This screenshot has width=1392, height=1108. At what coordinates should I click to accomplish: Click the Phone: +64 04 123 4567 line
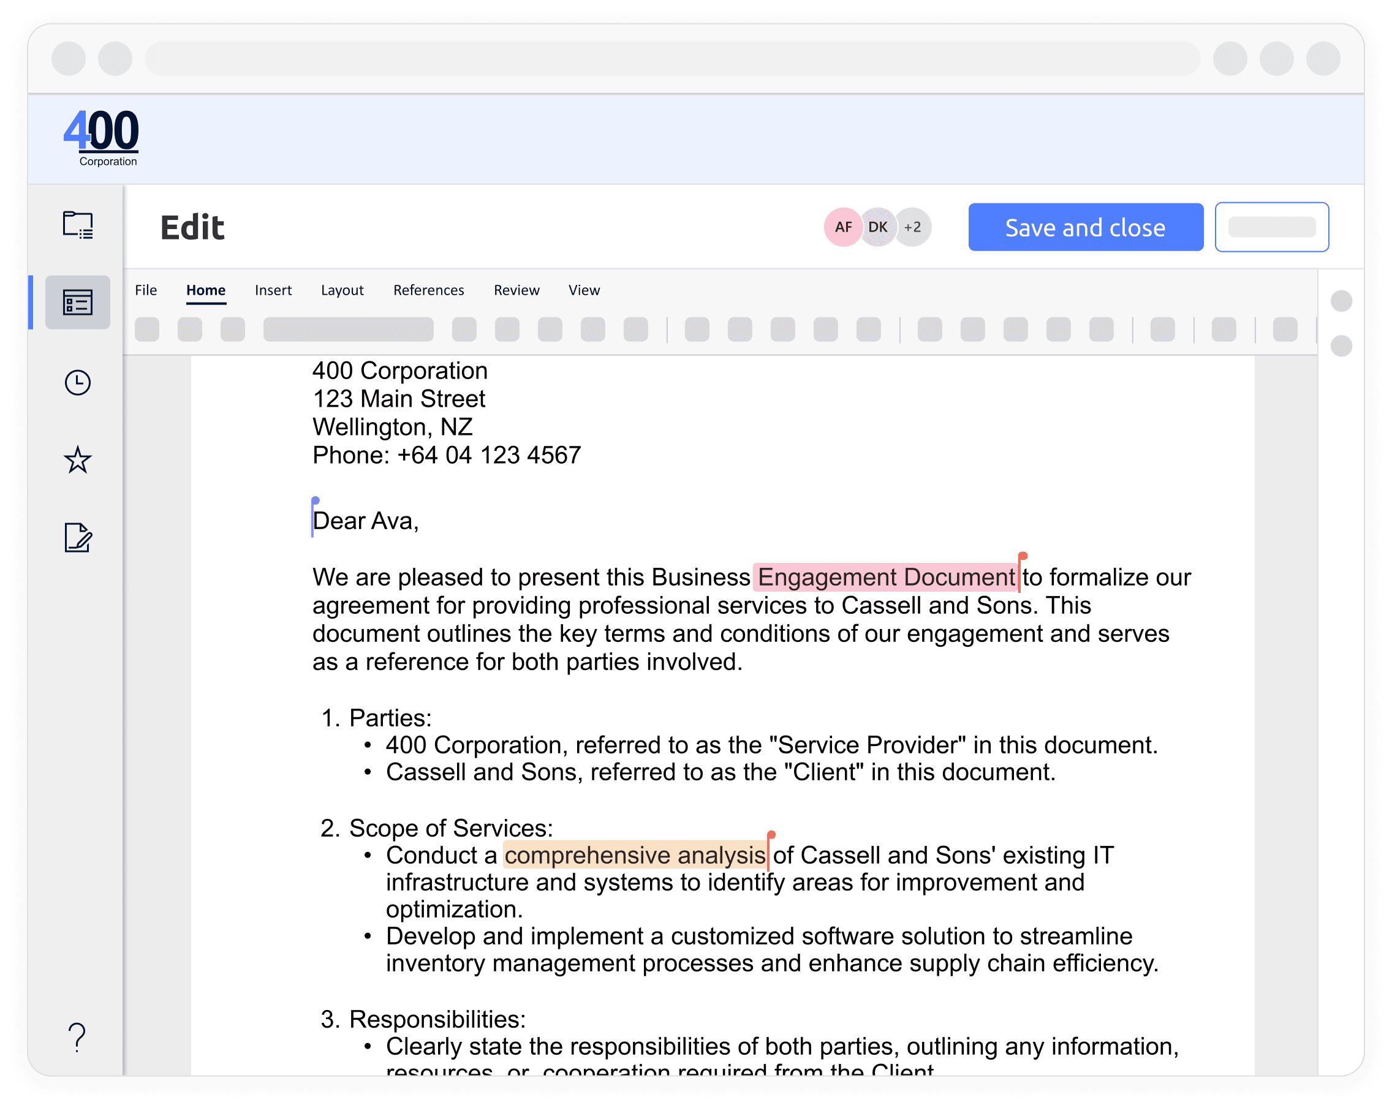pos(447,455)
